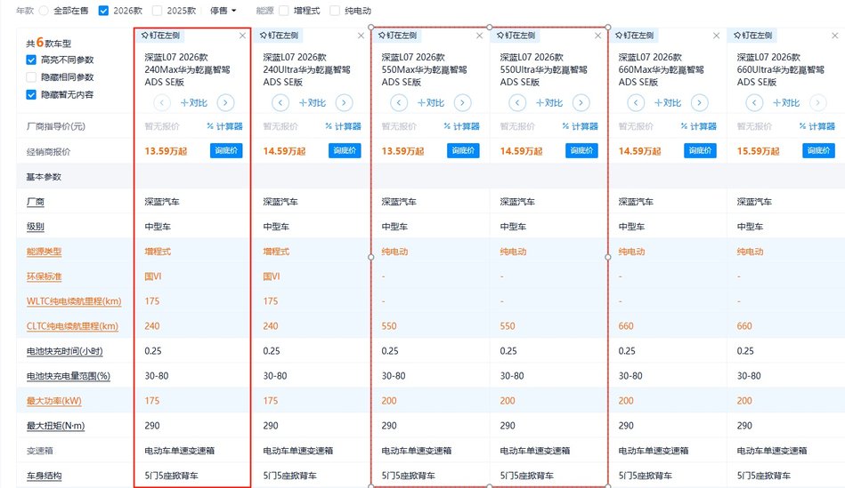The height and width of the screenshot is (488, 845).
Task: Remove the 240Max model column
Action: 242,36
